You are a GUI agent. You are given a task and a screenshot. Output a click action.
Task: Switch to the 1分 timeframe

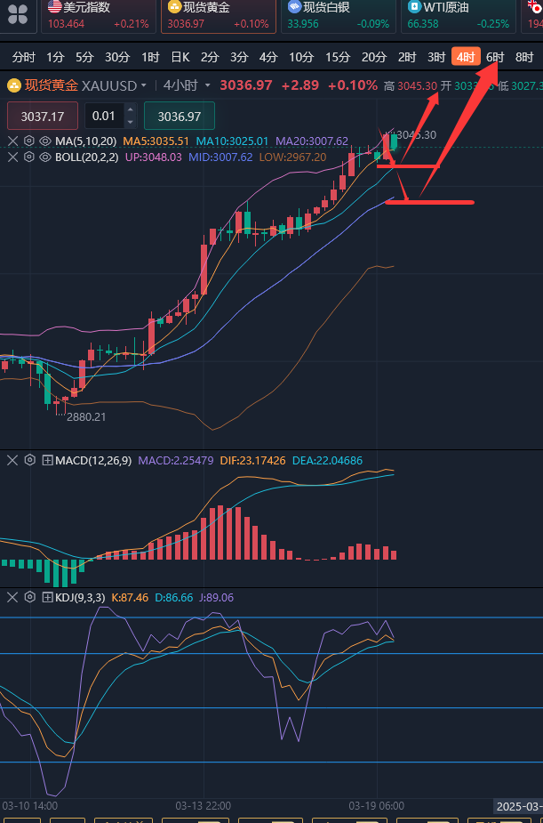pos(55,57)
